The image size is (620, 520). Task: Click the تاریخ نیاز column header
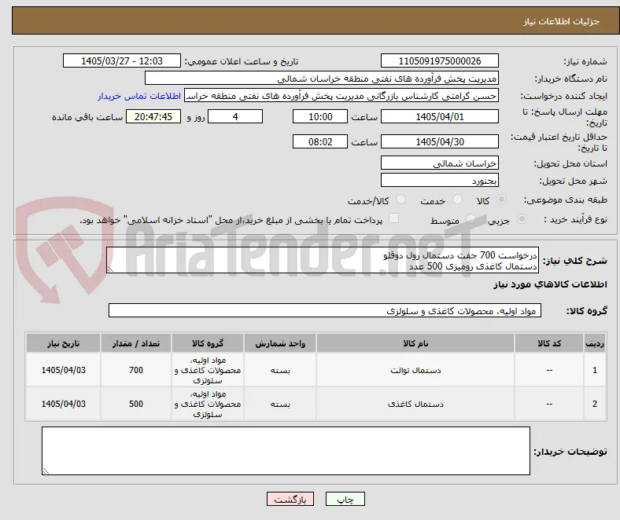tap(63, 343)
